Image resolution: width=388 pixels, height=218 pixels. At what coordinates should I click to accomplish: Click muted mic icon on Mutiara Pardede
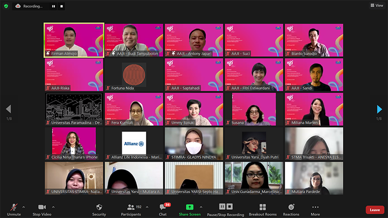coord(288,191)
